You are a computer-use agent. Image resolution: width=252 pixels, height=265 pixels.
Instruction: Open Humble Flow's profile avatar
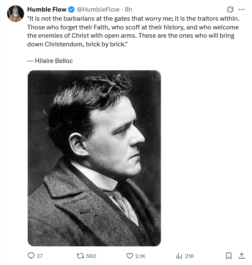[15, 14]
